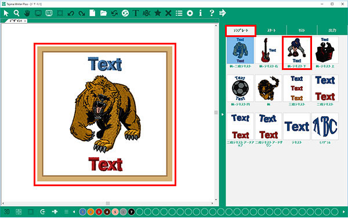
Task: Activate the magnifier zoom tool
Action: [16, 13]
